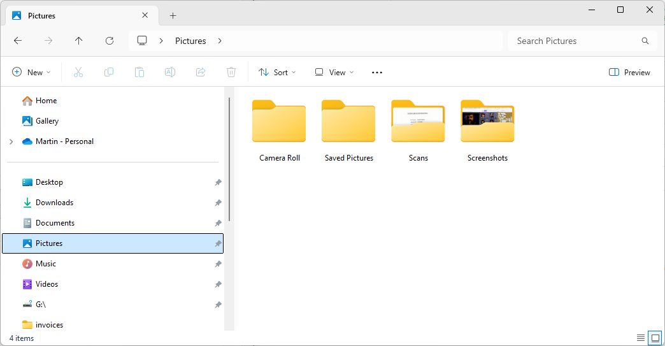Open the Sort dropdown

coord(277,73)
